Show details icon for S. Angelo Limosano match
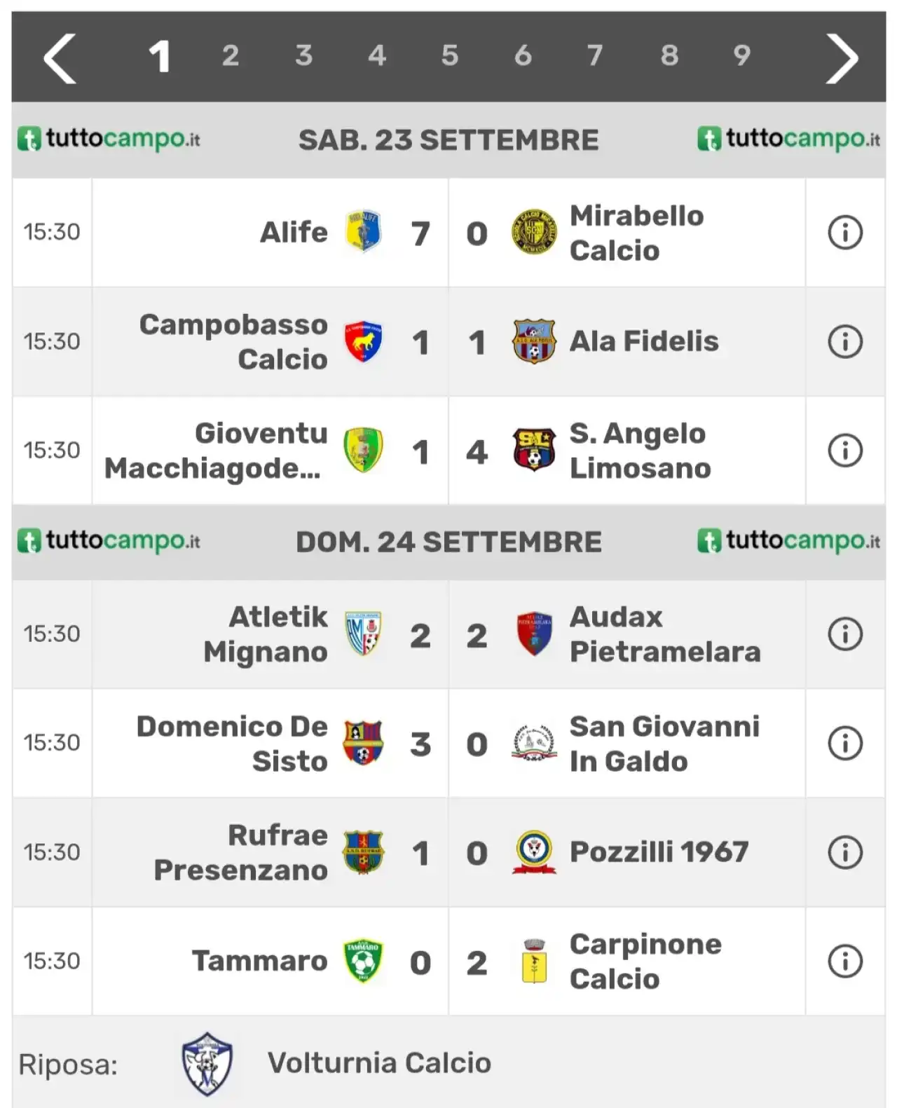This screenshot has height=1108, width=897. click(845, 451)
